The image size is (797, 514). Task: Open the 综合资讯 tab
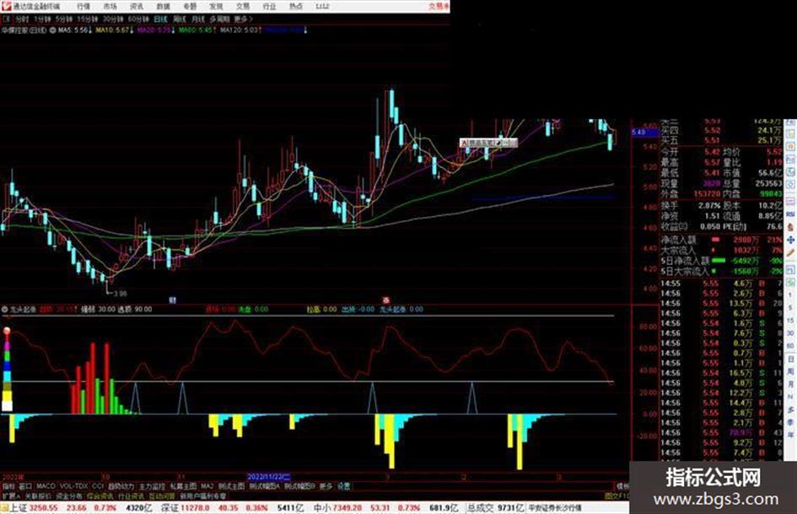click(x=100, y=495)
